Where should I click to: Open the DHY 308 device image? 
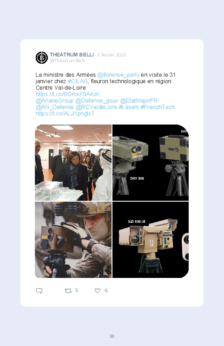point(150,162)
